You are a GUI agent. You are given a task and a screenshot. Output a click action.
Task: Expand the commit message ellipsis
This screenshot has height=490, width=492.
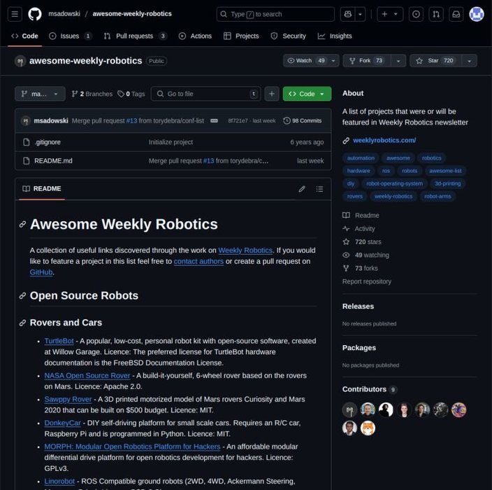(214, 120)
